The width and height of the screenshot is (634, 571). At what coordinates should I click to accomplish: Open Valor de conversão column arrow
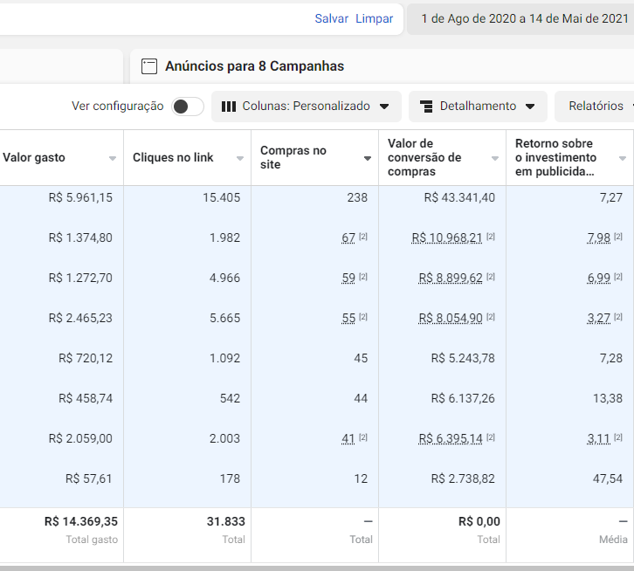pyautogui.click(x=495, y=158)
